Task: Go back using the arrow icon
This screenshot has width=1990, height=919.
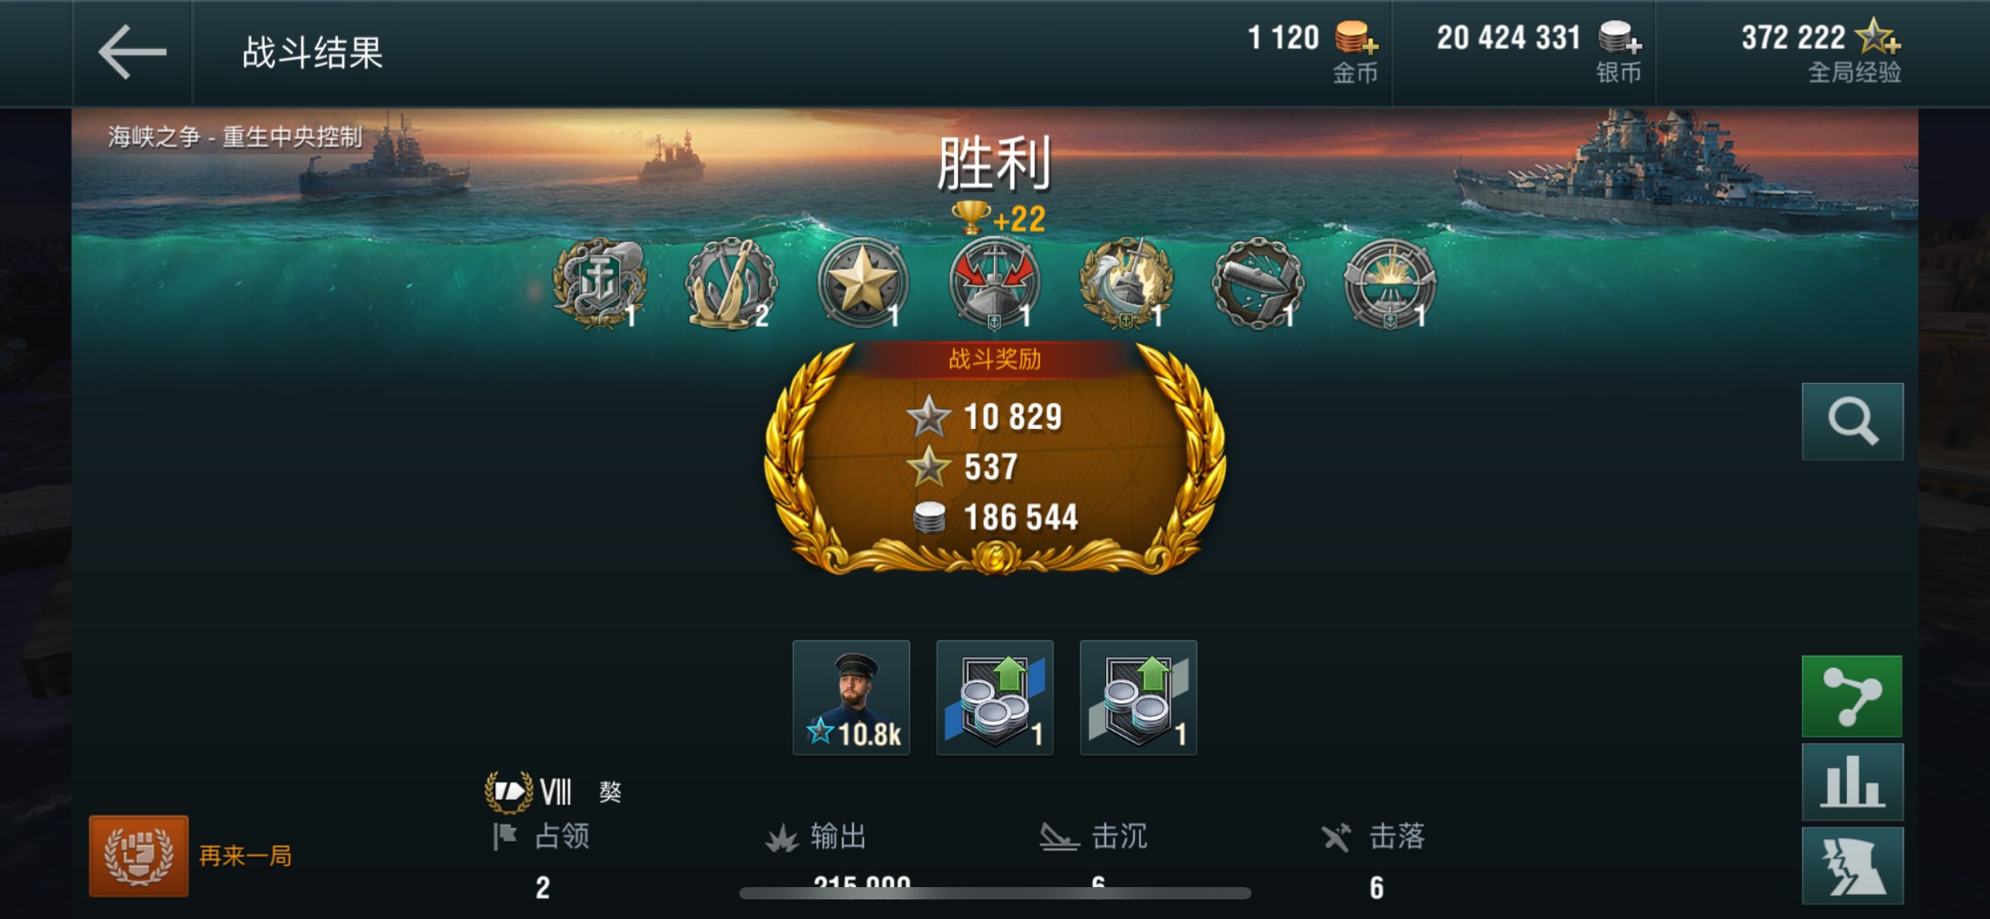Action: [x=132, y=52]
